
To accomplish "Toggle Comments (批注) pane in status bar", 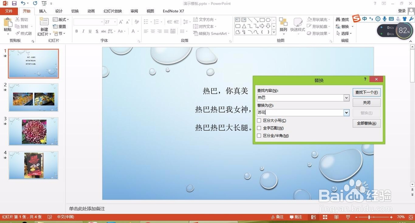I will 296,217.
